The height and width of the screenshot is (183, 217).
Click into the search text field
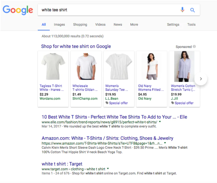[x=108, y=10]
